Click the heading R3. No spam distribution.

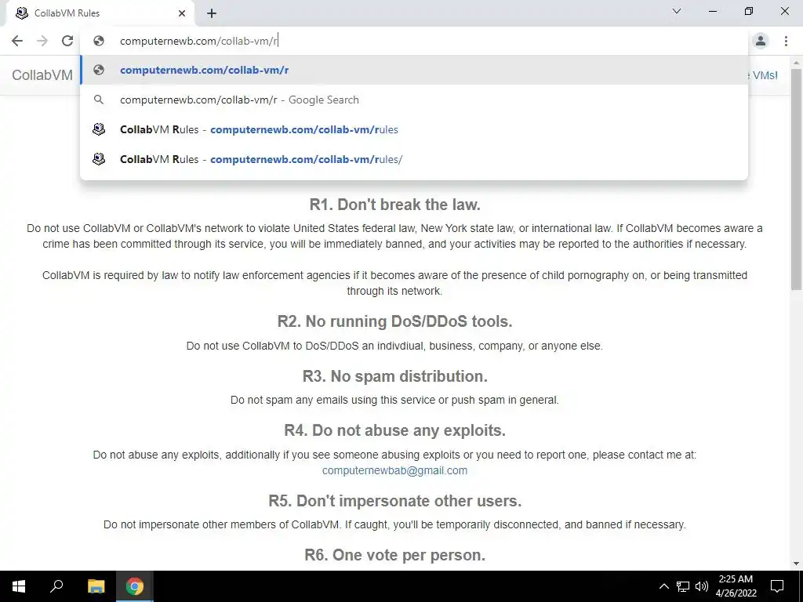coord(395,376)
